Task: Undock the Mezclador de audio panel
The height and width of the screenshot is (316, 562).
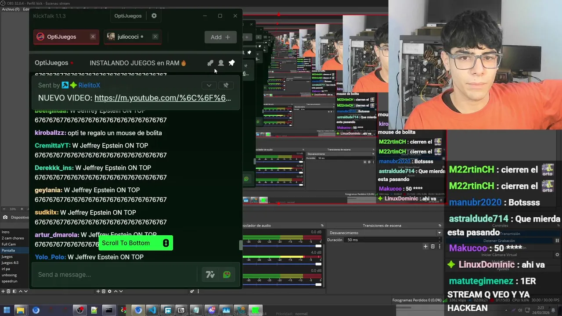Action: pos(322,226)
